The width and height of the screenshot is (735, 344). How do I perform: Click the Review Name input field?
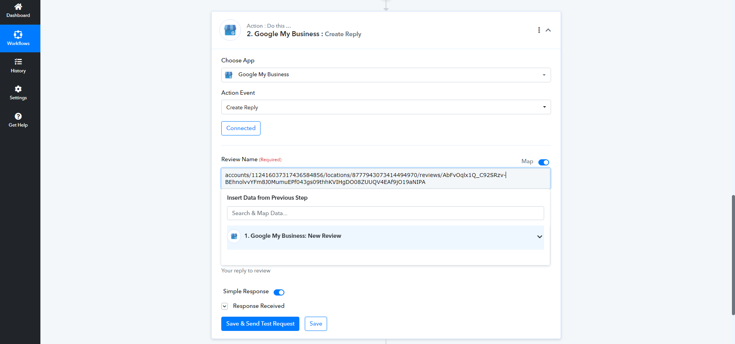pos(386,179)
